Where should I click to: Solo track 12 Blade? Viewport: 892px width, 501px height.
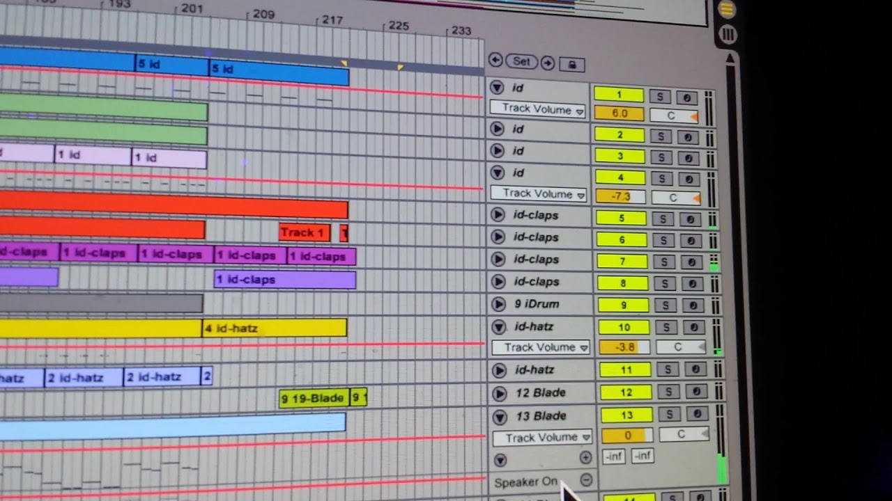click(668, 392)
